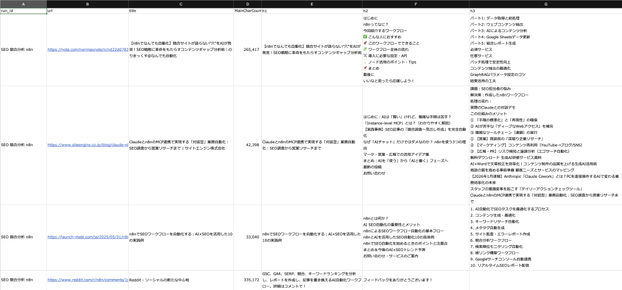The width and height of the screenshot is (622, 290).
Task: Select column A header
Action: coord(24,4)
